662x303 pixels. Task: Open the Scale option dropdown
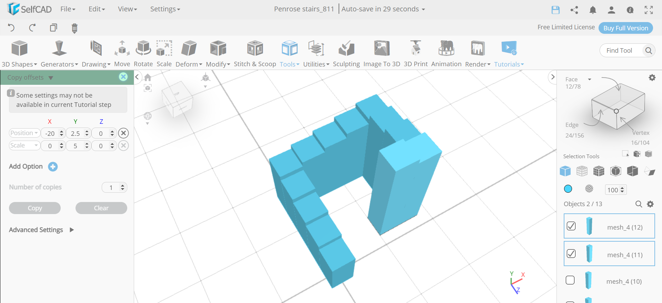(x=24, y=145)
